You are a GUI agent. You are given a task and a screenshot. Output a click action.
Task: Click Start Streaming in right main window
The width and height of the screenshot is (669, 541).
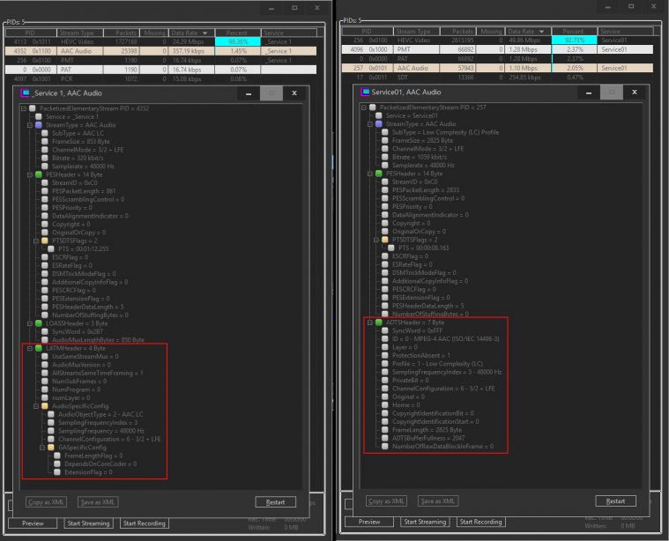pos(425,522)
